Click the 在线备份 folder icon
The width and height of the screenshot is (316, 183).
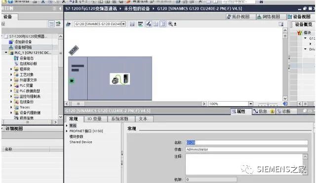click(x=16, y=102)
